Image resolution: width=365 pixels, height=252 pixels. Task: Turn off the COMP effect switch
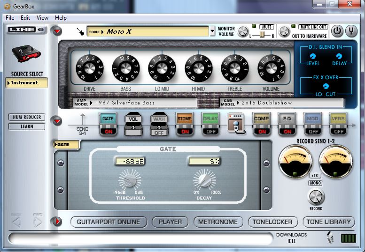(262, 132)
